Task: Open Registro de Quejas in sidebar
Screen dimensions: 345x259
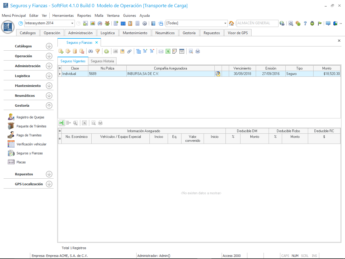Action: [x=30, y=117]
